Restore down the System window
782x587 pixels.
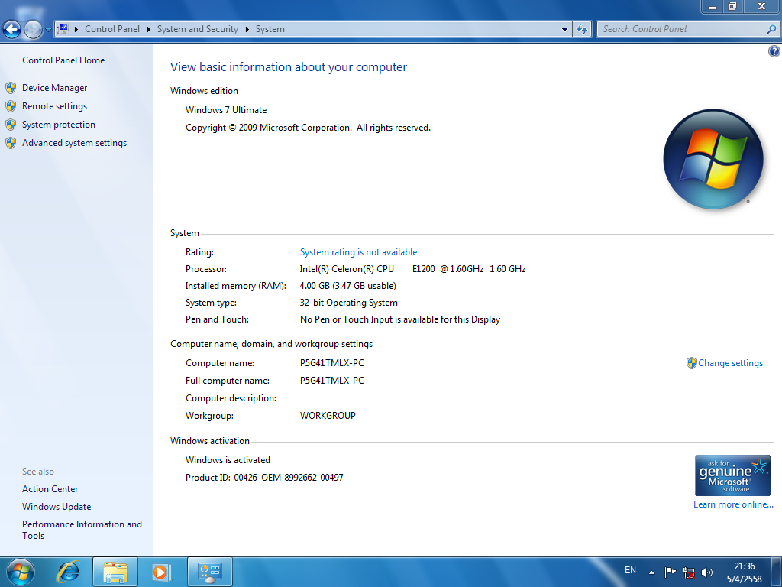[x=732, y=6]
